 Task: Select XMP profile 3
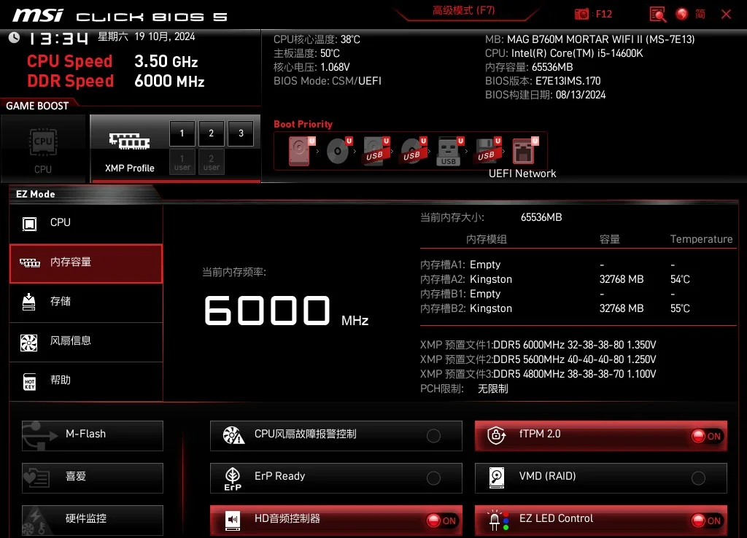pyautogui.click(x=241, y=133)
